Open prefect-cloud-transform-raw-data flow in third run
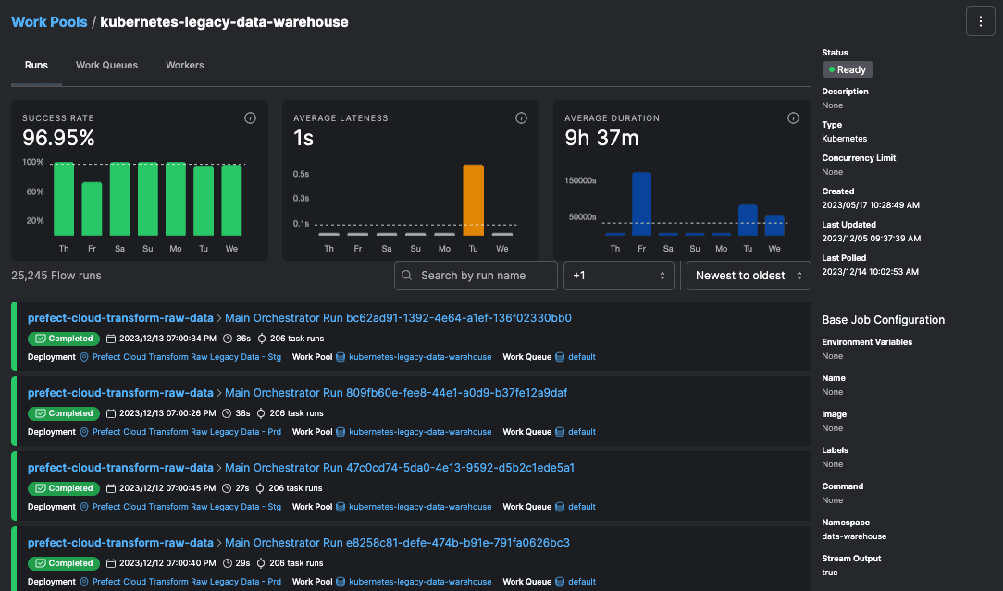 pyautogui.click(x=120, y=468)
